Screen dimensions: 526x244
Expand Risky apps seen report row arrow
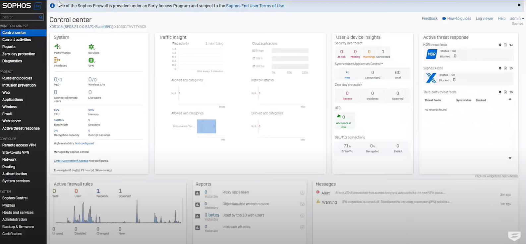coord(302,193)
